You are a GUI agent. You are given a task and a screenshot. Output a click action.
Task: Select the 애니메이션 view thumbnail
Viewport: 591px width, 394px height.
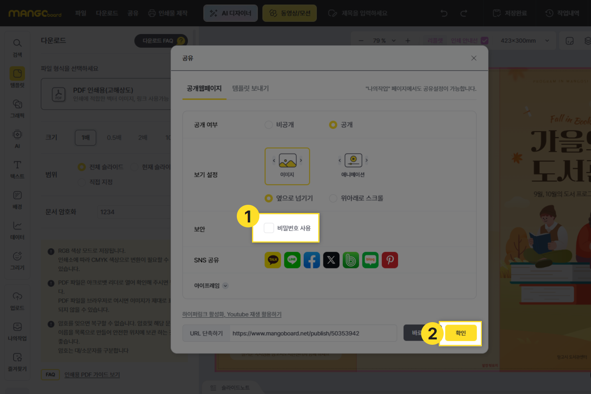coord(353,166)
